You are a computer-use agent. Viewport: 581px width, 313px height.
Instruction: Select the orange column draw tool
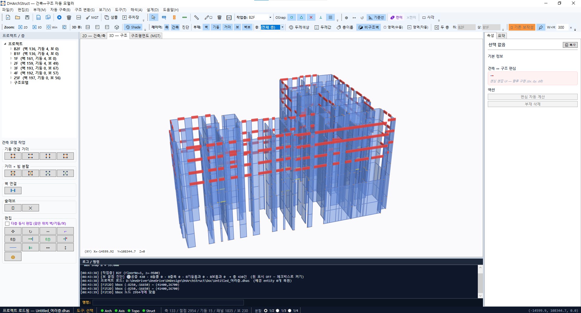click(174, 18)
